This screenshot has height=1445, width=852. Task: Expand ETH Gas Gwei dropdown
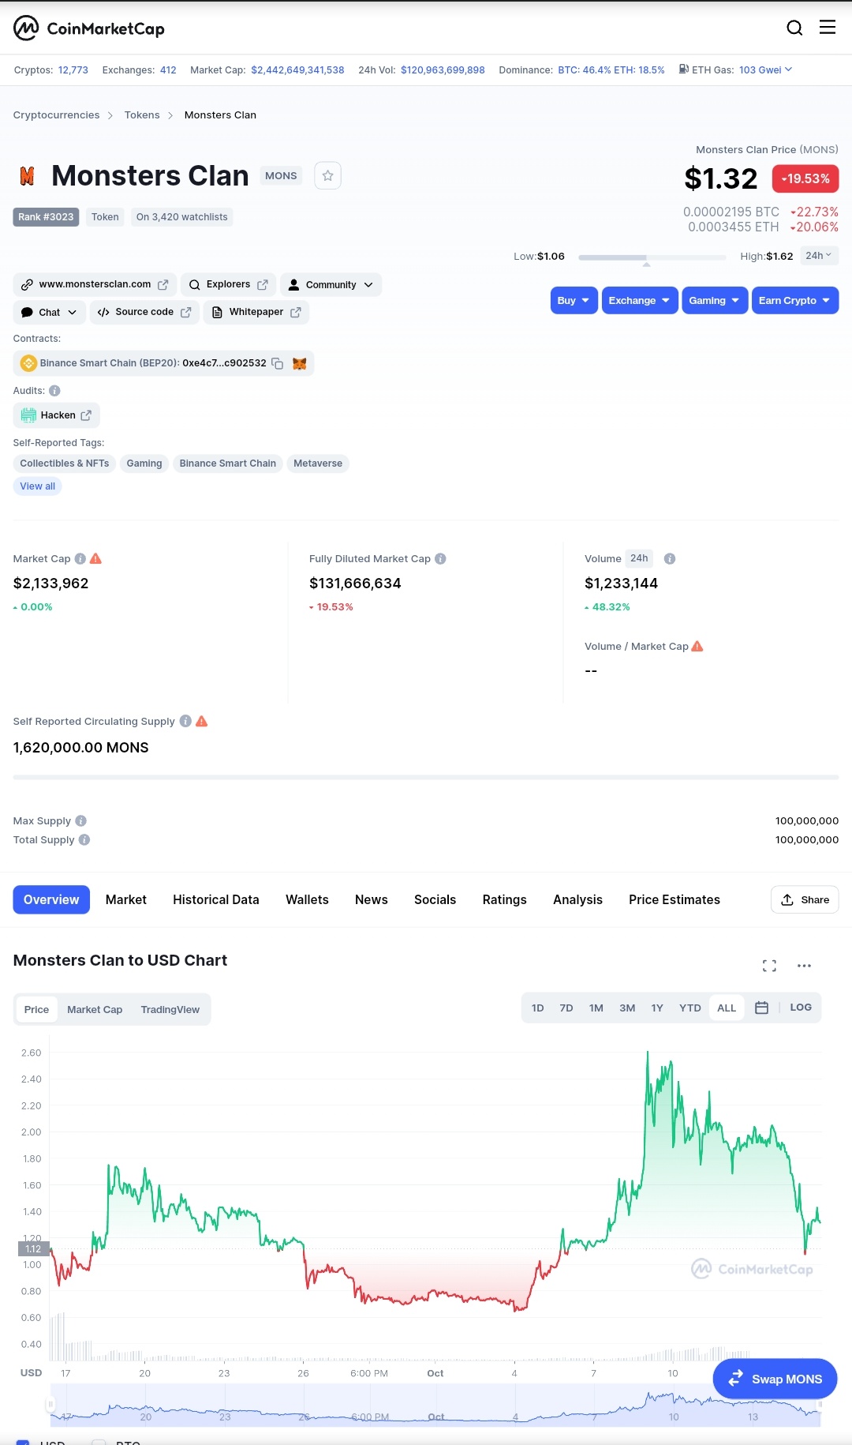(x=766, y=69)
